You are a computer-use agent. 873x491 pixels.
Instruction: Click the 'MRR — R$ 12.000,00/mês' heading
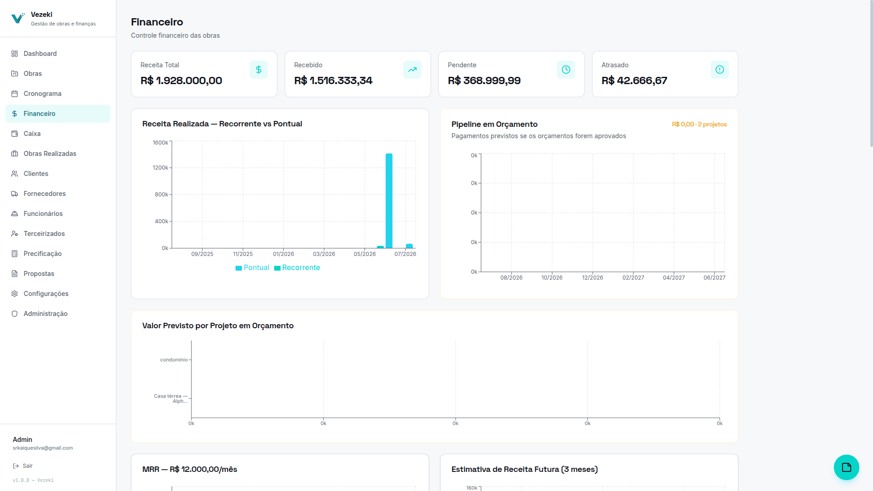[190, 469]
